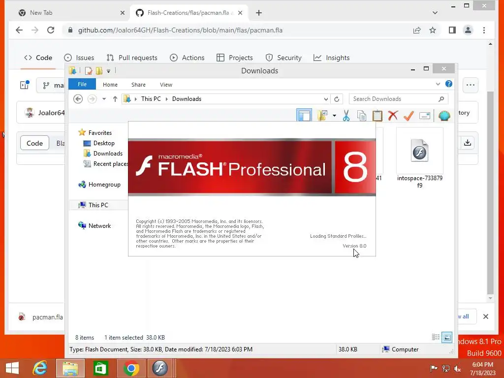Go back in Explorer navigation
This screenshot has height=378, width=504.
[78, 99]
